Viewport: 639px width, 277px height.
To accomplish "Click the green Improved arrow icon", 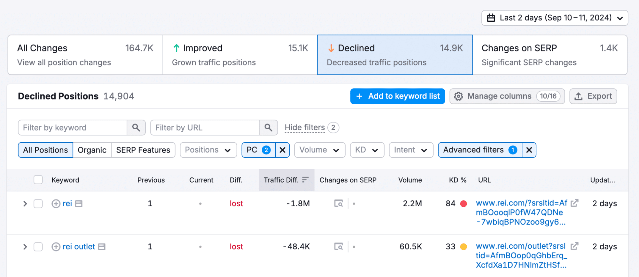I will pyautogui.click(x=176, y=48).
